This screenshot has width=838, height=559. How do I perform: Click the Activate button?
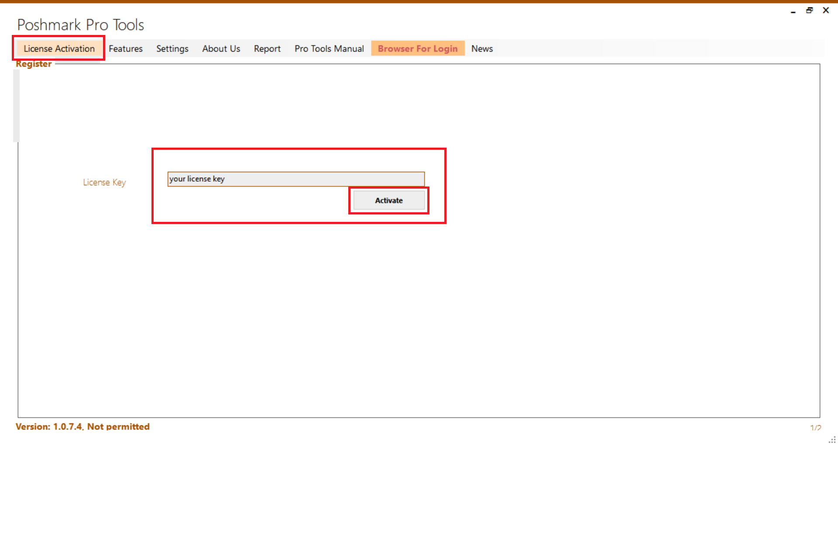coord(389,200)
